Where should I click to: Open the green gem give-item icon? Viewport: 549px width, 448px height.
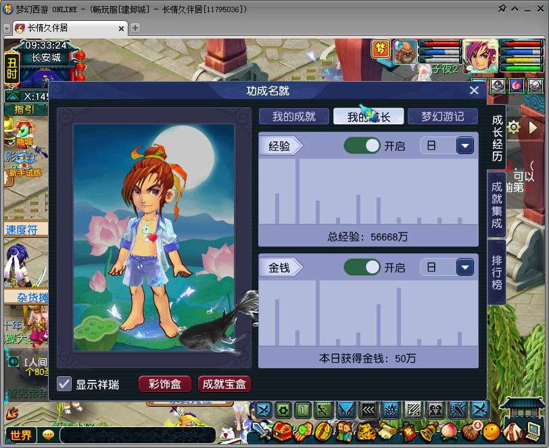click(303, 432)
